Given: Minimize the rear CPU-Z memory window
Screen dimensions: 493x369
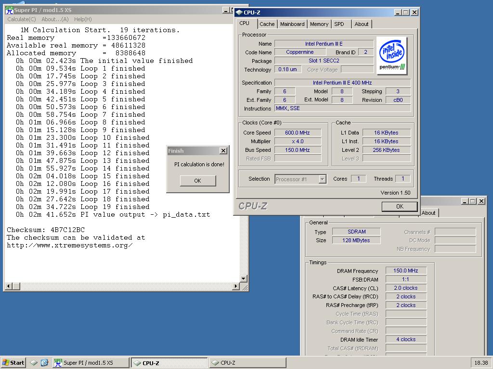Looking at the screenshot, I should pyautogui.click(x=465, y=201).
